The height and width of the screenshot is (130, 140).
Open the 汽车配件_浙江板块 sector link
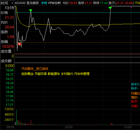point(35,69)
